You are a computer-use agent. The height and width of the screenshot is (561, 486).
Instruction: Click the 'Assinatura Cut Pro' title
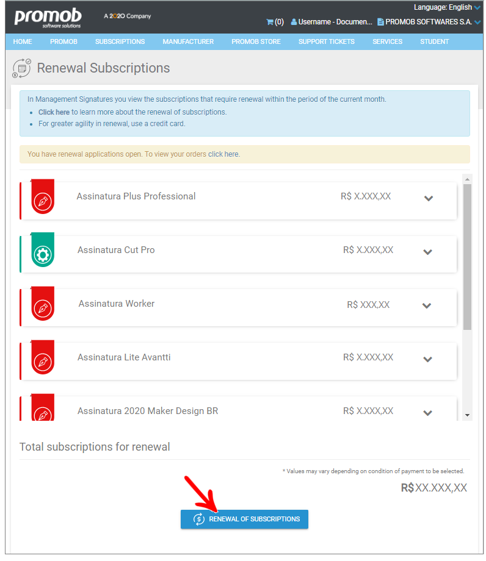[x=116, y=250]
